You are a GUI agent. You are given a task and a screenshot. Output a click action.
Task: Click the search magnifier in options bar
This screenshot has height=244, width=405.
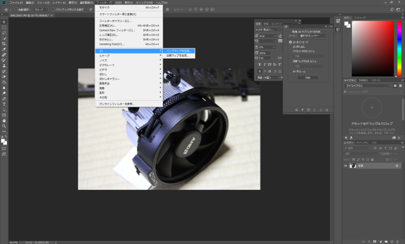point(392,9)
